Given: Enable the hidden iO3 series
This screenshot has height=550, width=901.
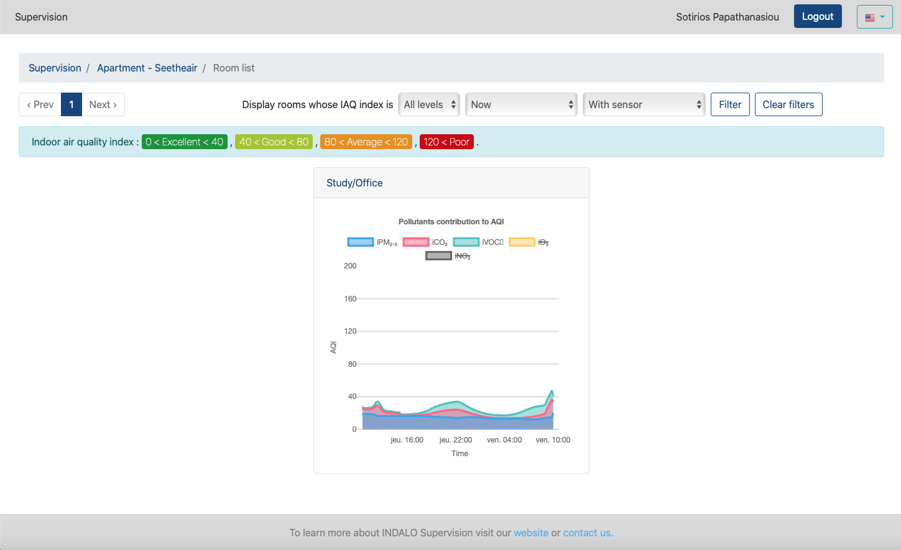Looking at the screenshot, I should [x=522, y=242].
